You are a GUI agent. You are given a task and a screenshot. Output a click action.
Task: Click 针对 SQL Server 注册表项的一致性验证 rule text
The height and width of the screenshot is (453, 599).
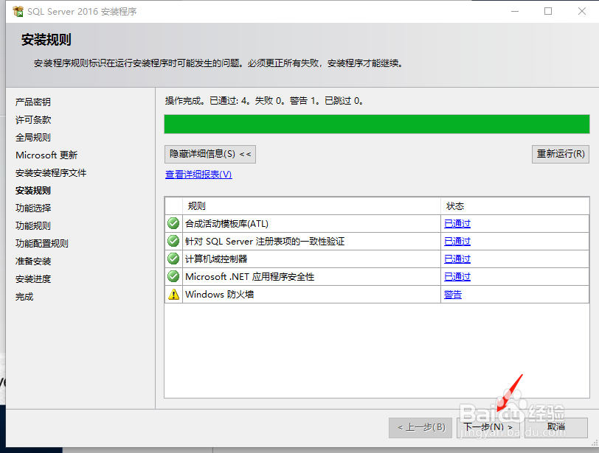tap(264, 242)
